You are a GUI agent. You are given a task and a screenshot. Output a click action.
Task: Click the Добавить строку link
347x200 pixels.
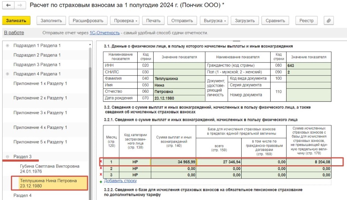click(120, 181)
